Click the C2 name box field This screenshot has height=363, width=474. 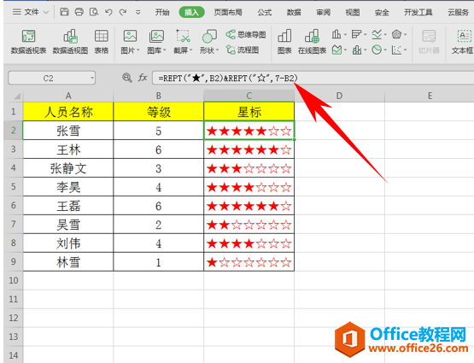(x=49, y=78)
